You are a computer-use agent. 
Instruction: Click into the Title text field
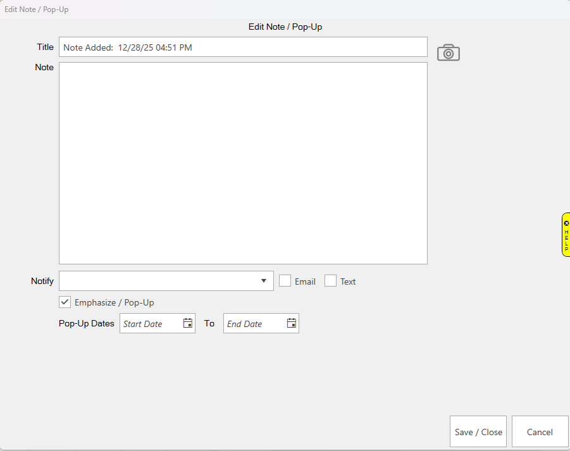[x=243, y=47]
